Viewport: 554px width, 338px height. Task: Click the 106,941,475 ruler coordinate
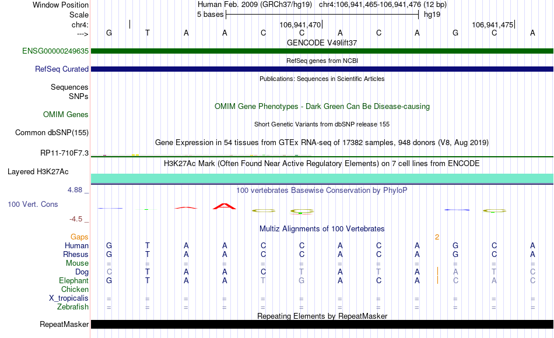point(493,24)
